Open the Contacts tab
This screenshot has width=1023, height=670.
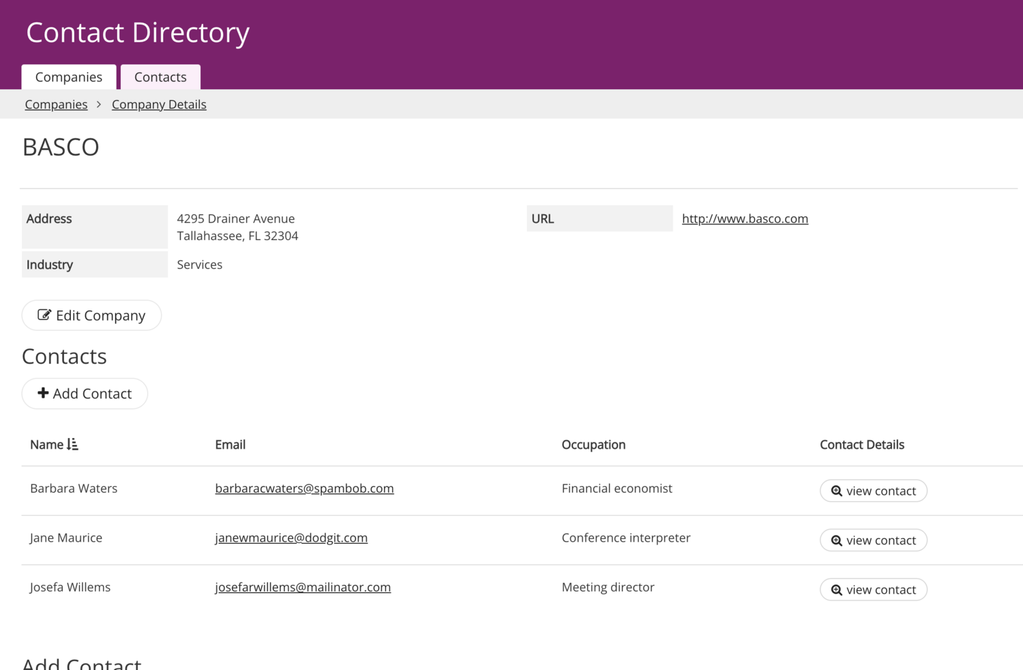(160, 77)
